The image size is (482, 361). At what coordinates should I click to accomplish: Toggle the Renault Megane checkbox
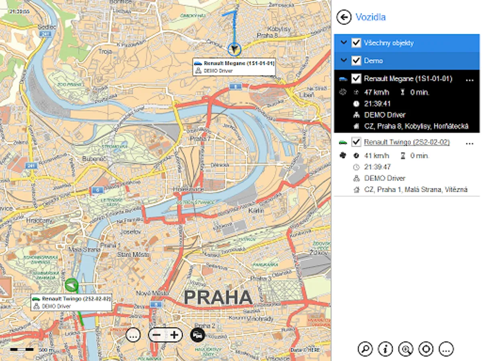click(x=356, y=79)
